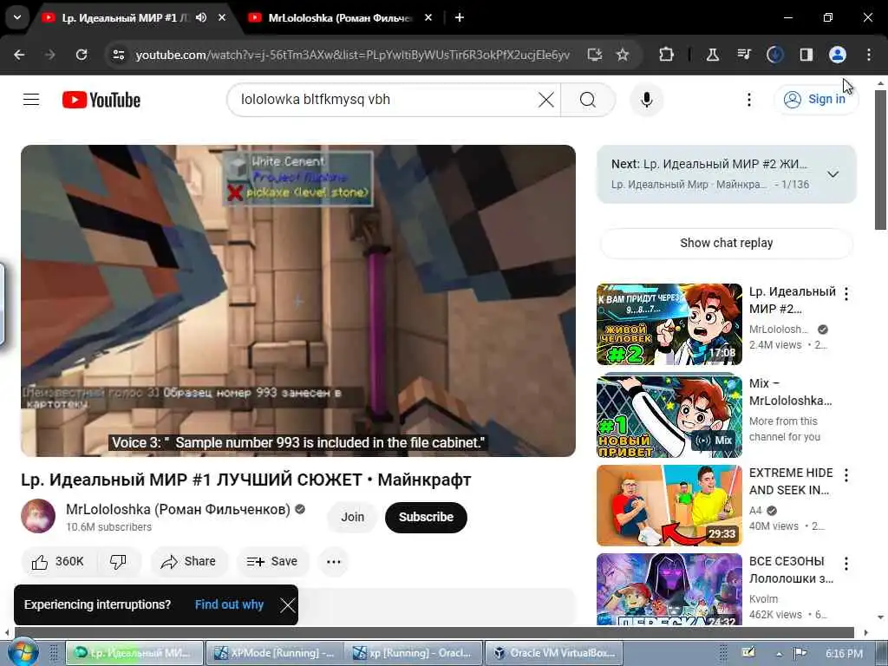The width and height of the screenshot is (888, 666).
Task: Run search with magnifier button
Action: (588, 100)
